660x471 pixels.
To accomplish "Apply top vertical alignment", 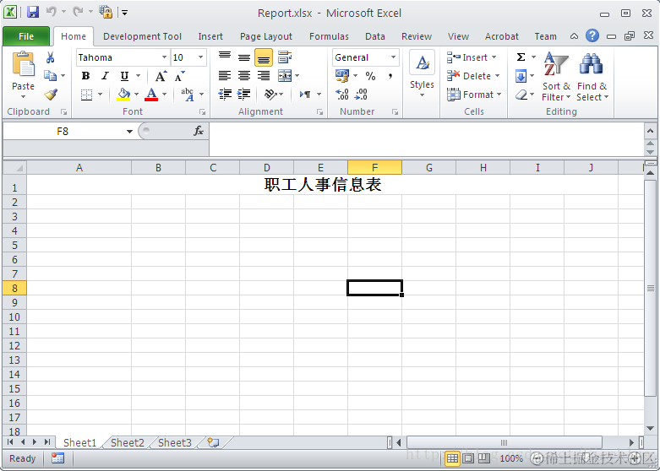I will click(x=225, y=57).
